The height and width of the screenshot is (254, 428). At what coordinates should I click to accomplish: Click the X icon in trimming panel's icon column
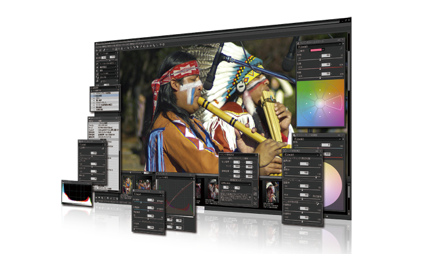[x=255, y=203]
